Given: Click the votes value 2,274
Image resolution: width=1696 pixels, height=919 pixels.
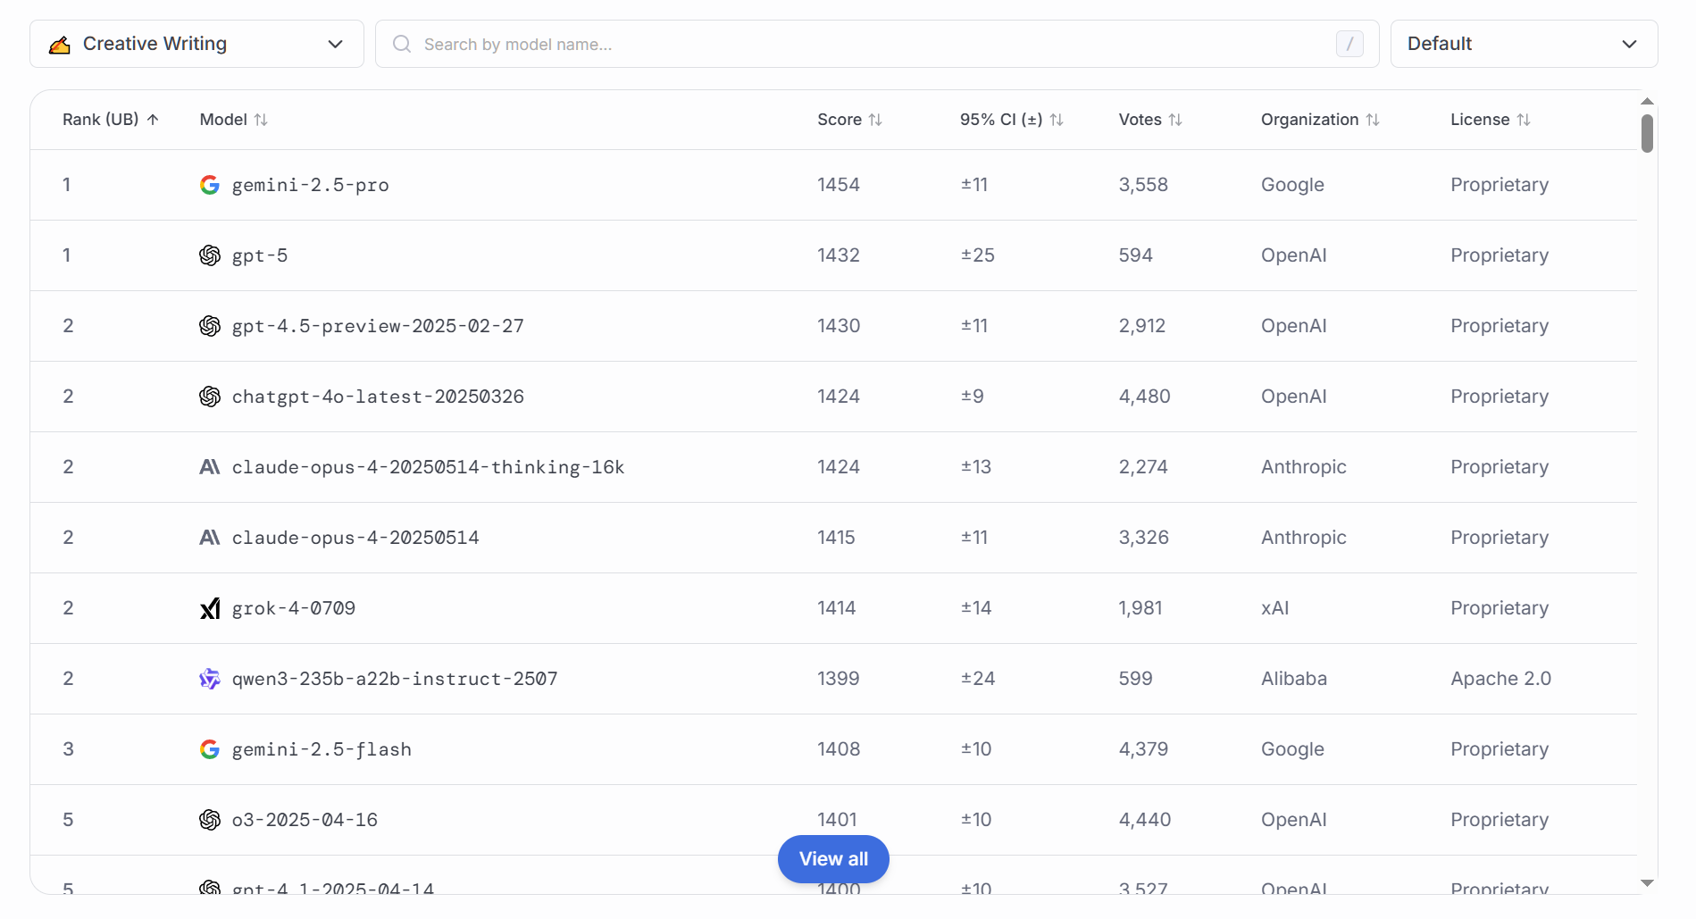Looking at the screenshot, I should 1143,467.
